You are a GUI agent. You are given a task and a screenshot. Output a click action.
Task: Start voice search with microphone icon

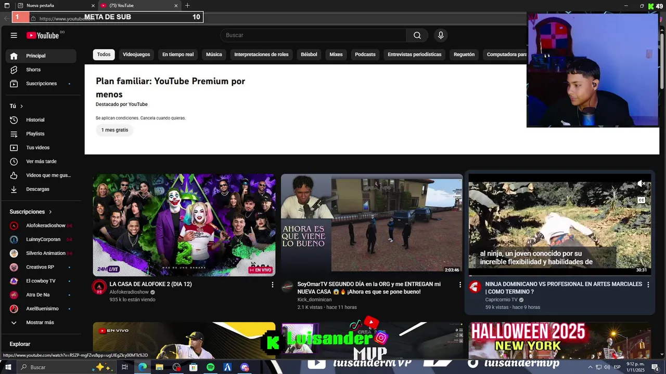441,35
